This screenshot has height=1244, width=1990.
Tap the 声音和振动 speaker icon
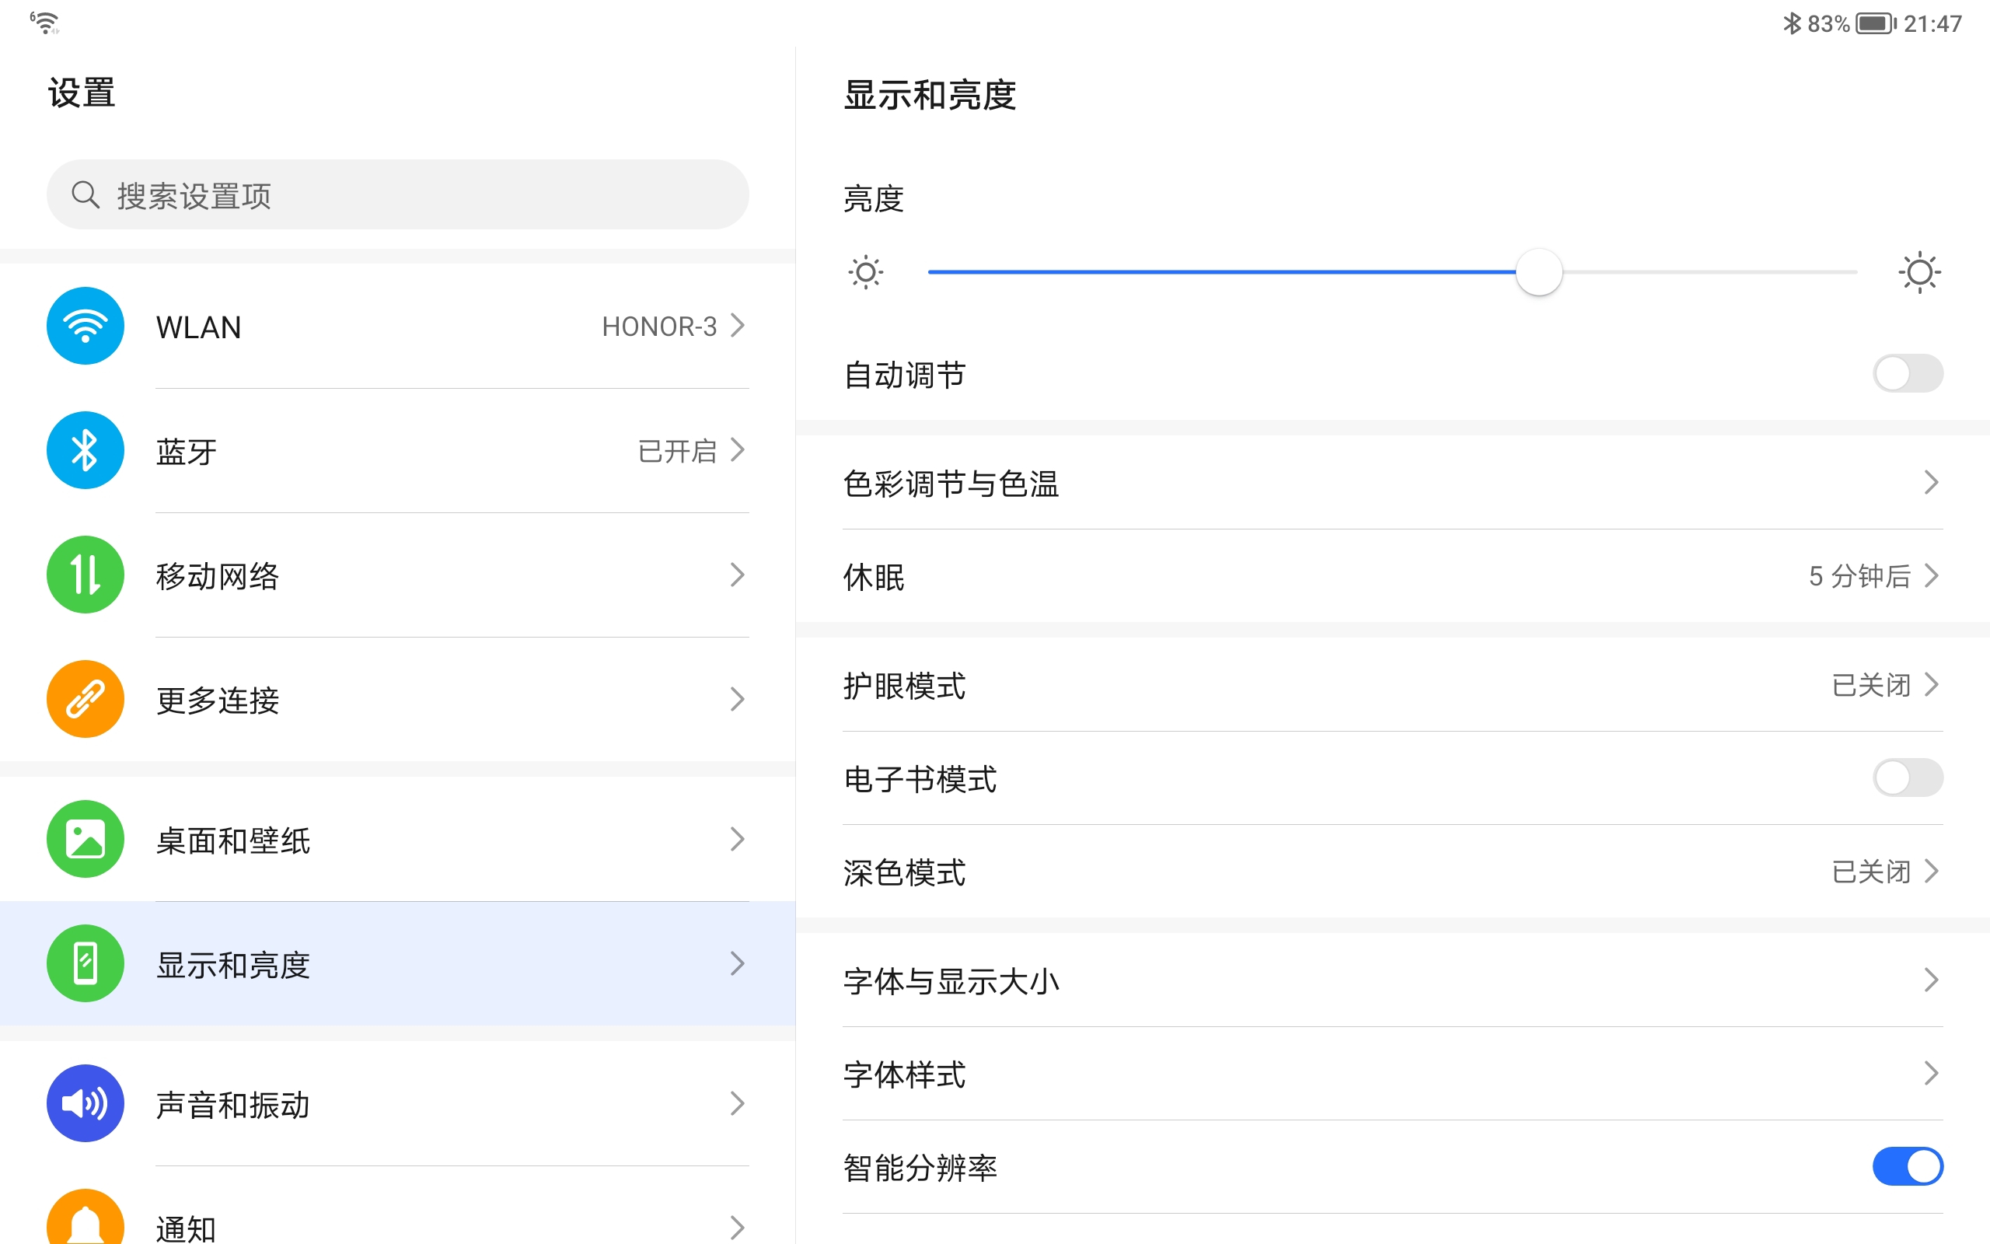[86, 1103]
